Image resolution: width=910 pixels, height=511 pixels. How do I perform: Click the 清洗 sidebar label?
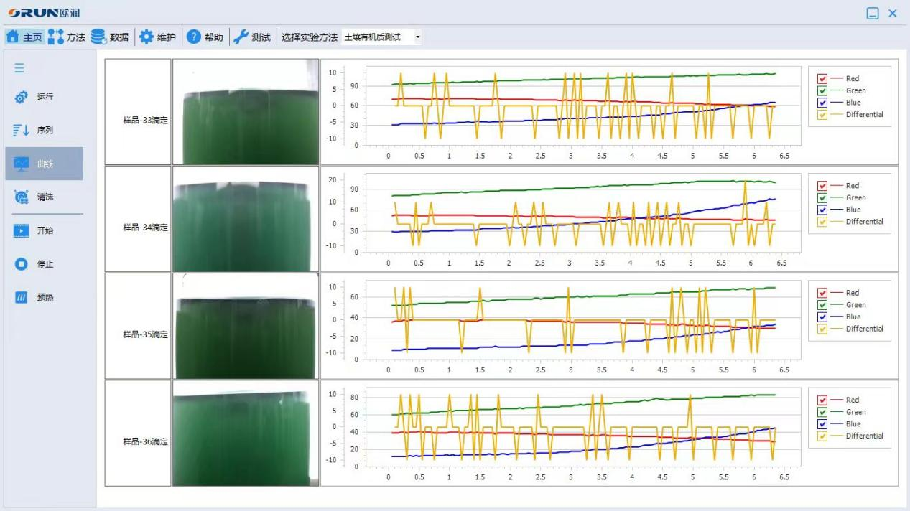point(45,197)
